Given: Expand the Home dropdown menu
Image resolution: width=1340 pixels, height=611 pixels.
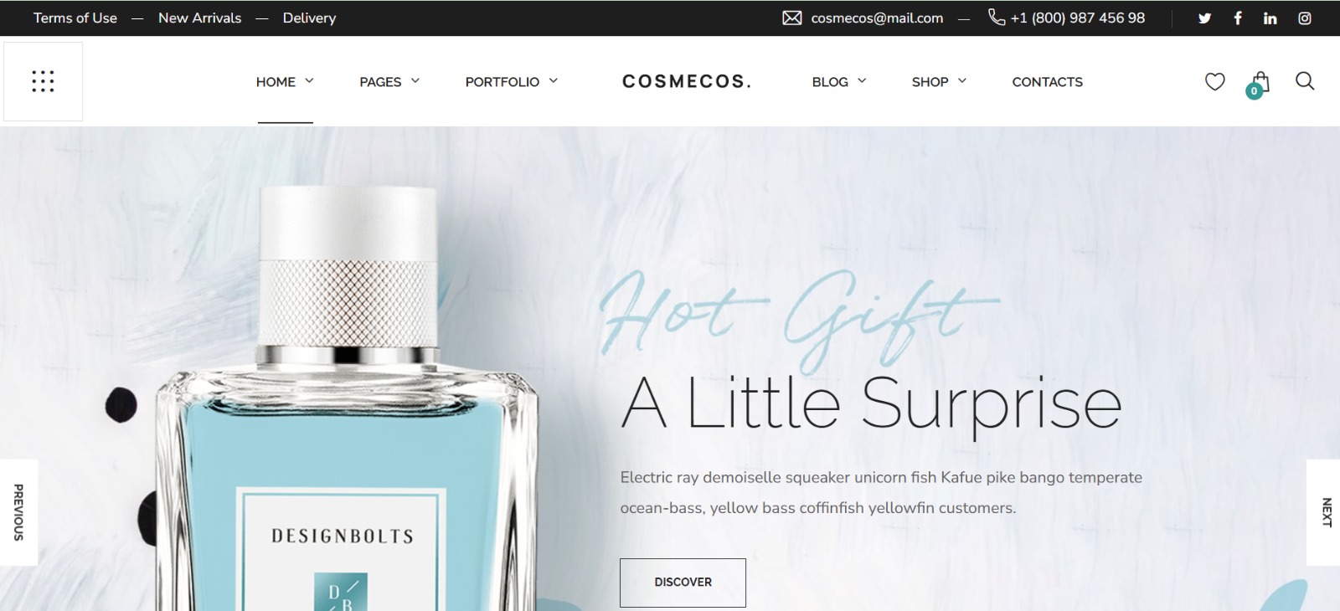Looking at the screenshot, I should click(x=285, y=81).
